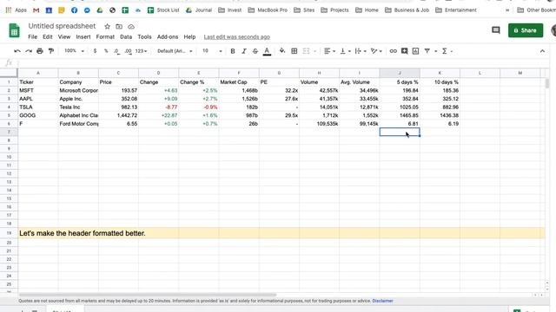The image size is (556, 312).
Task: Open comment history icon
Action: (x=496, y=30)
